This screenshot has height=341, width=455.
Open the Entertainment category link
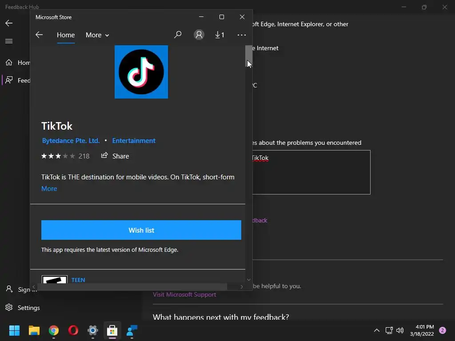(x=134, y=141)
